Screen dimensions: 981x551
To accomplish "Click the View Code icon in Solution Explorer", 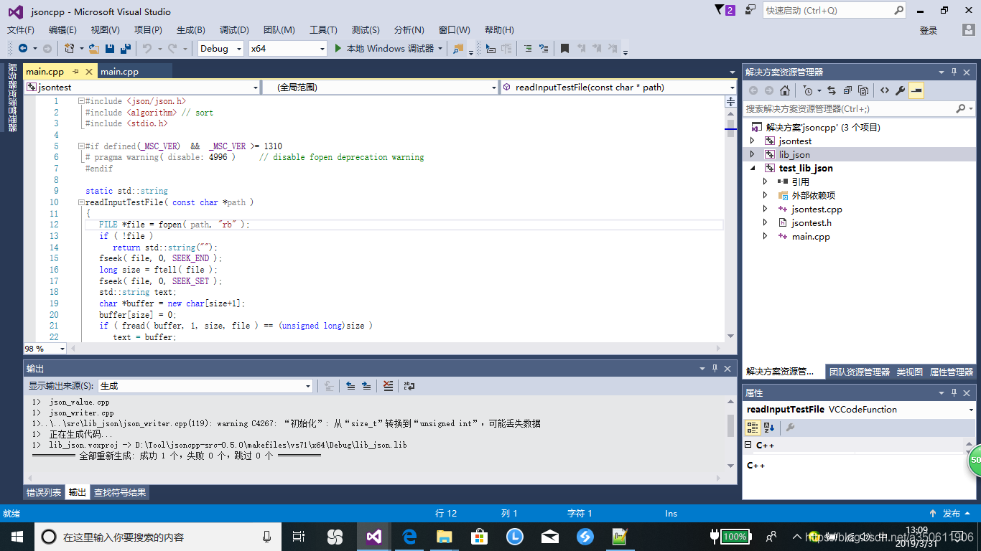I will pos(884,90).
